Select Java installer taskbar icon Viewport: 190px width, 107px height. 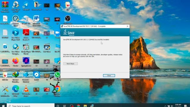(x=92, y=106)
